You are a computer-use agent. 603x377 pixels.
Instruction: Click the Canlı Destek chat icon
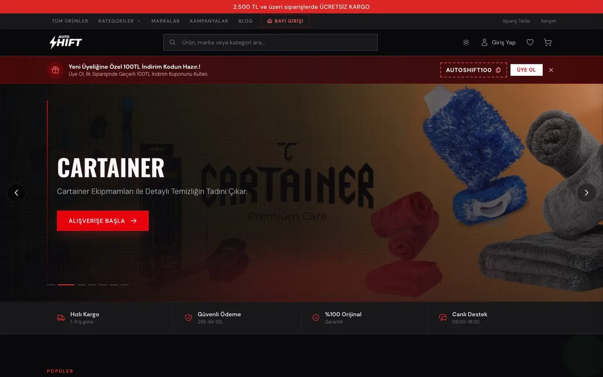pos(443,318)
